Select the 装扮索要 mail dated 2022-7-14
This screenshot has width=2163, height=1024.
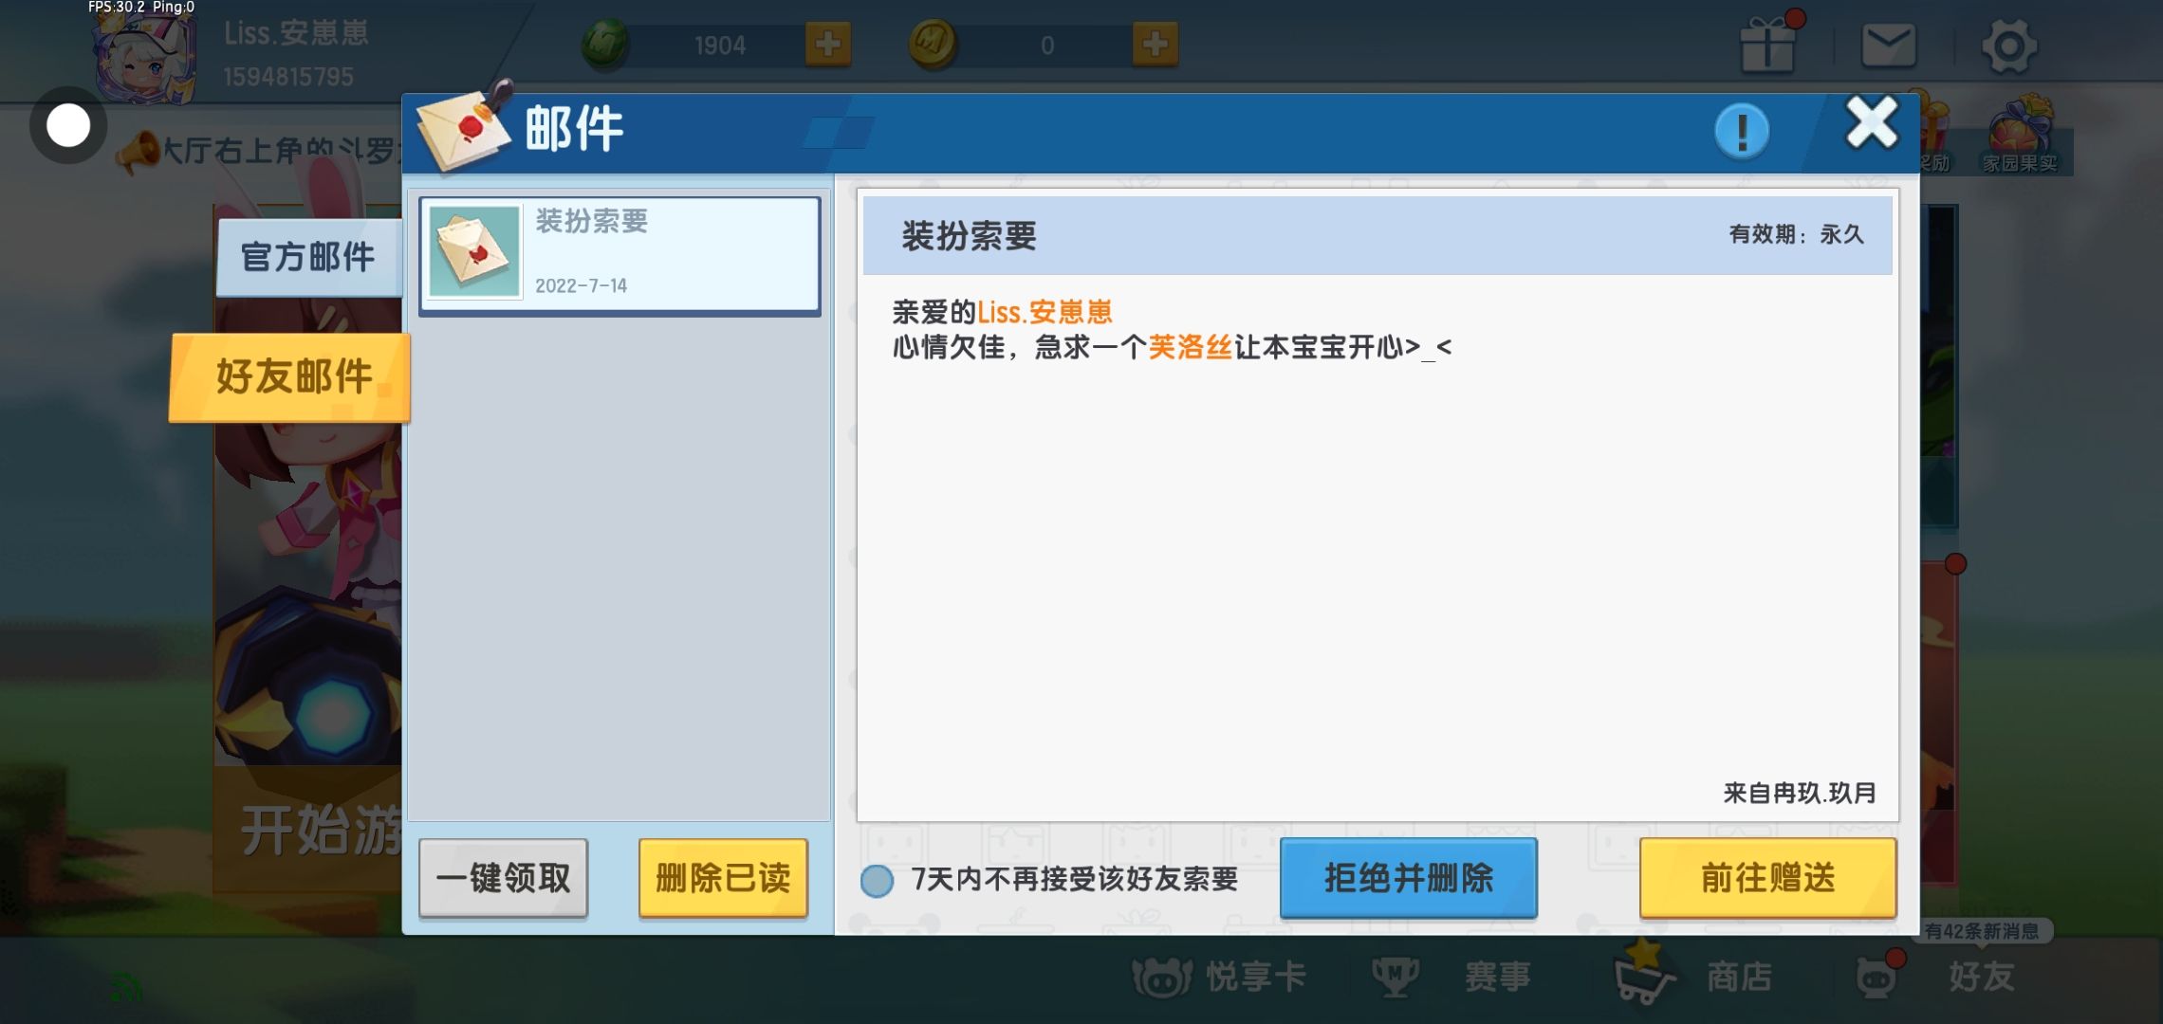(x=619, y=255)
